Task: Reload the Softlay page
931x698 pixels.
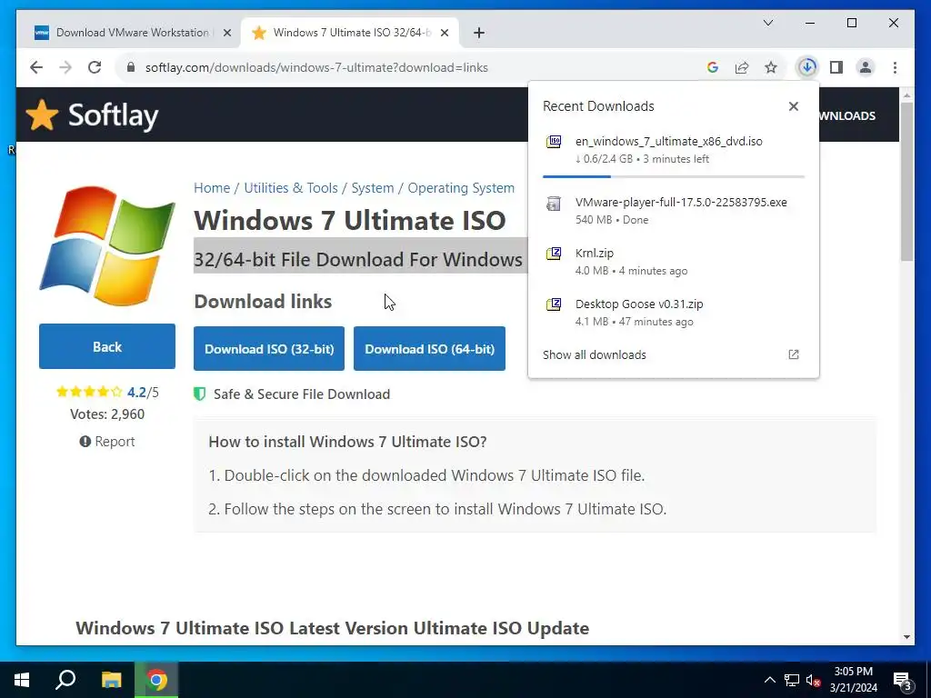Action: 95,67
